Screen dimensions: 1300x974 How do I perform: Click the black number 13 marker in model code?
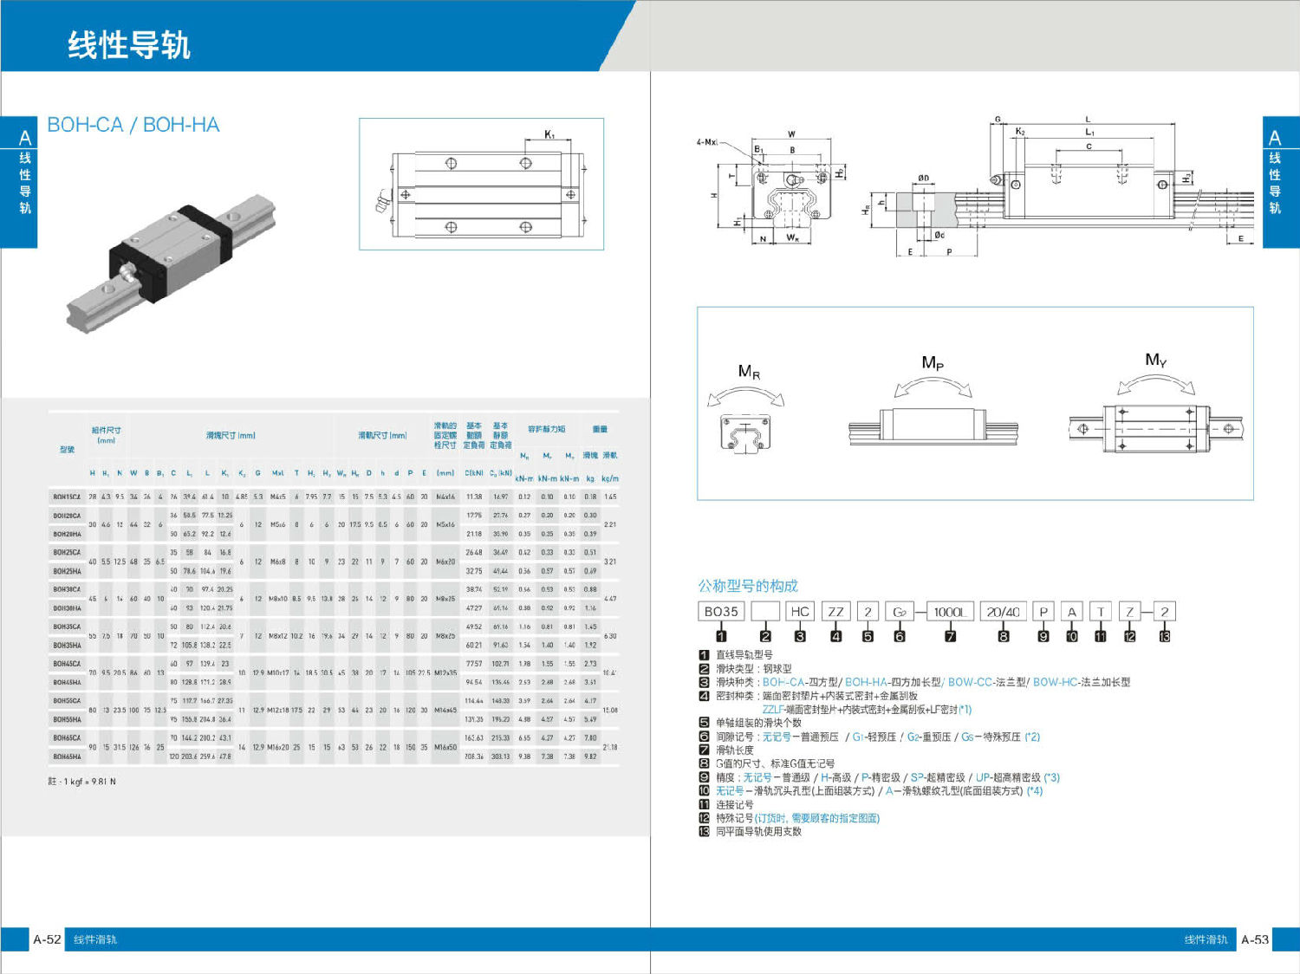click(x=1164, y=636)
